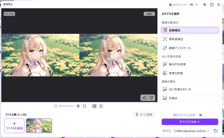Click the thumbs-up feedback icon

coord(144,98)
